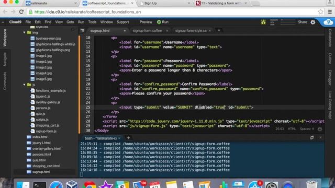The height and width of the screenshot is (188, 335).
Task: Close the terminal pane
Action: (320, 138)
